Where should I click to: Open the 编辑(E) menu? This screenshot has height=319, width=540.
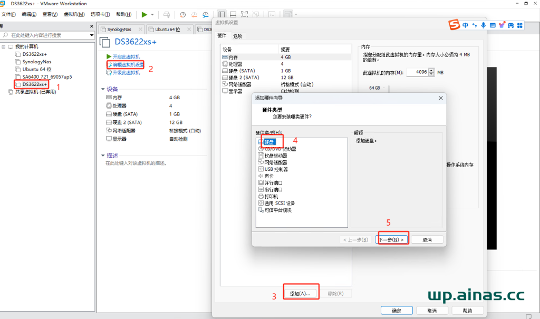click(x=29, y=14)
